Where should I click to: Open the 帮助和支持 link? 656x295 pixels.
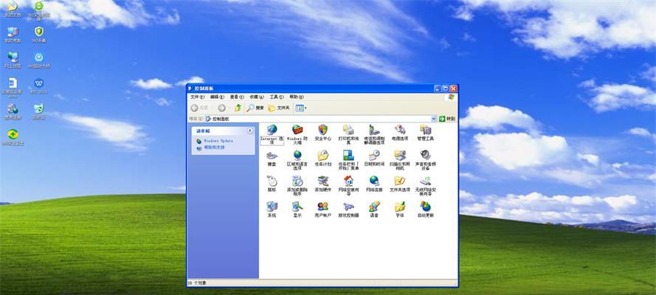(214, 147)
